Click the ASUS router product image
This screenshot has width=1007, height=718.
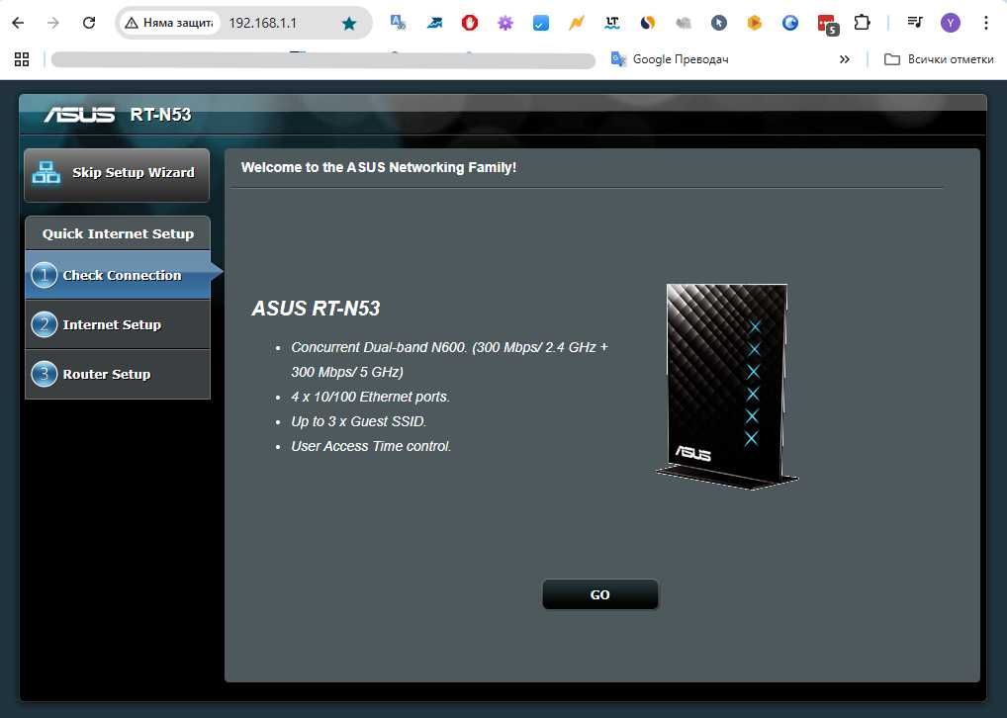pos(726,386)
